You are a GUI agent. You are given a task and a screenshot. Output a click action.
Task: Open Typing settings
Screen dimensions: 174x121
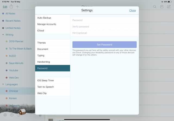click(52, 55)
